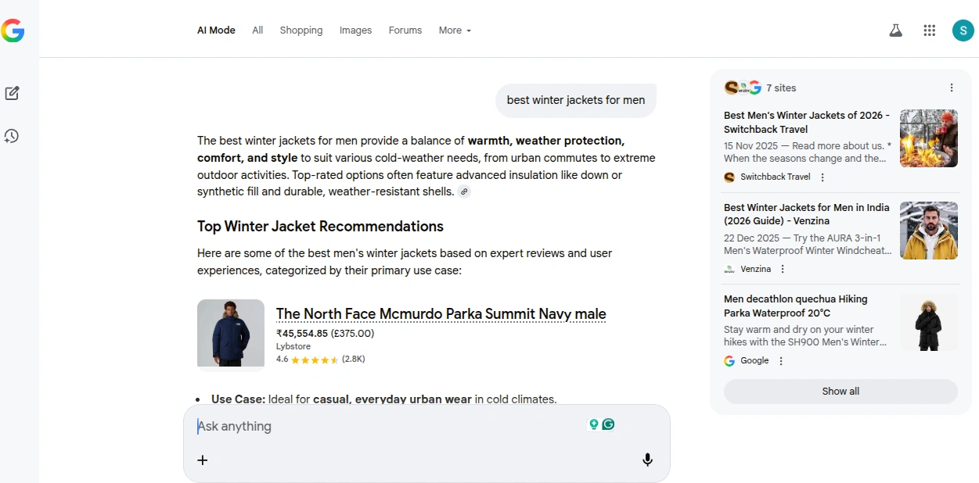Click the source link chip after the intro paragraph
The height and width of the screenshot is (483, 979).
click(x=464, y=192)
